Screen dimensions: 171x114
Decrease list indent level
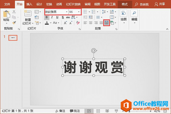coord(85,17)
